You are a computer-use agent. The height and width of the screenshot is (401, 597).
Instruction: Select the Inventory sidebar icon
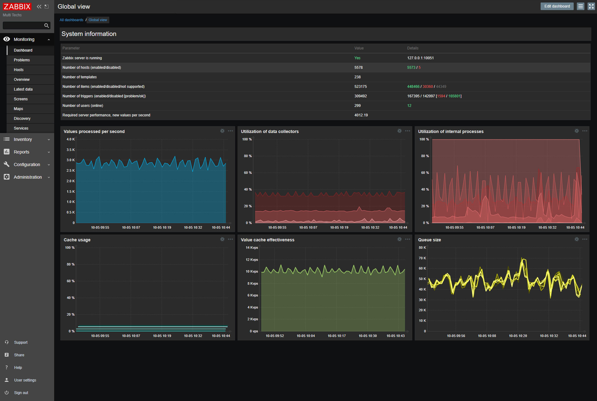(x=7, y=139)
